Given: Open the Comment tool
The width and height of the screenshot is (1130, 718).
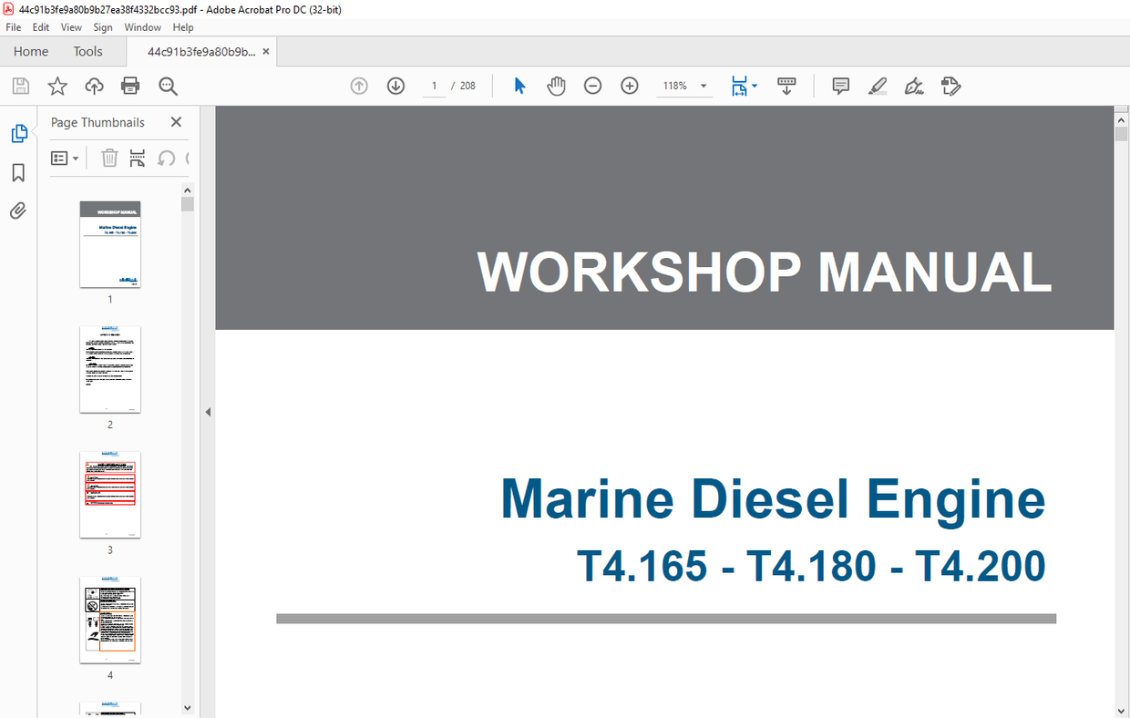Looking at the screenshot, I should [839, 86].
